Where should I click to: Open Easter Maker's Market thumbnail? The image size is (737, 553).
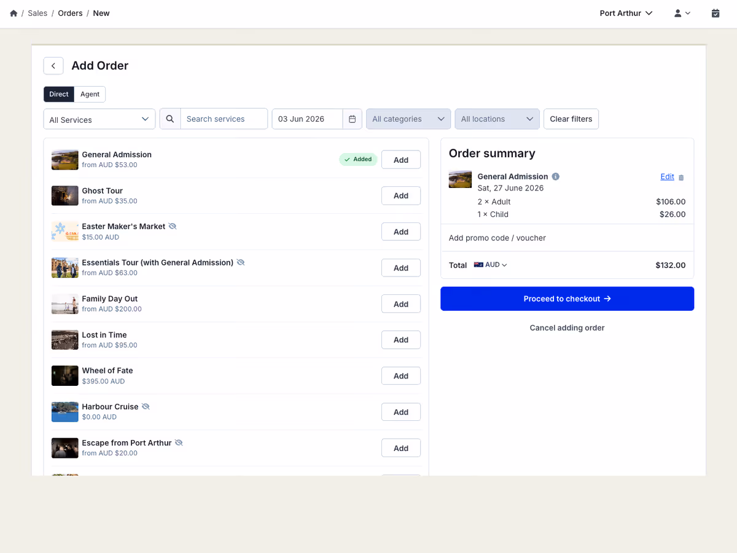tap(64, 232)
